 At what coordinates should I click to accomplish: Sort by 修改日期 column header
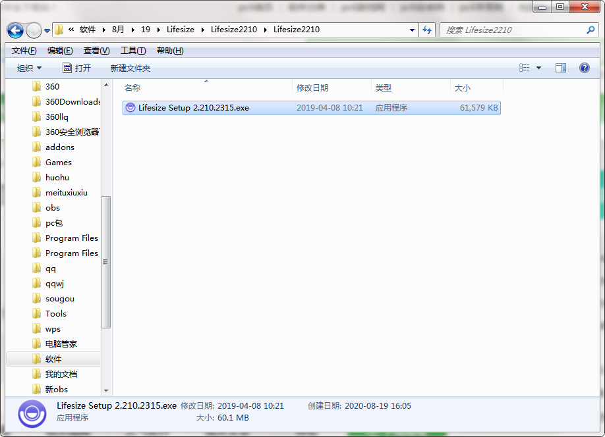(331, 88)
